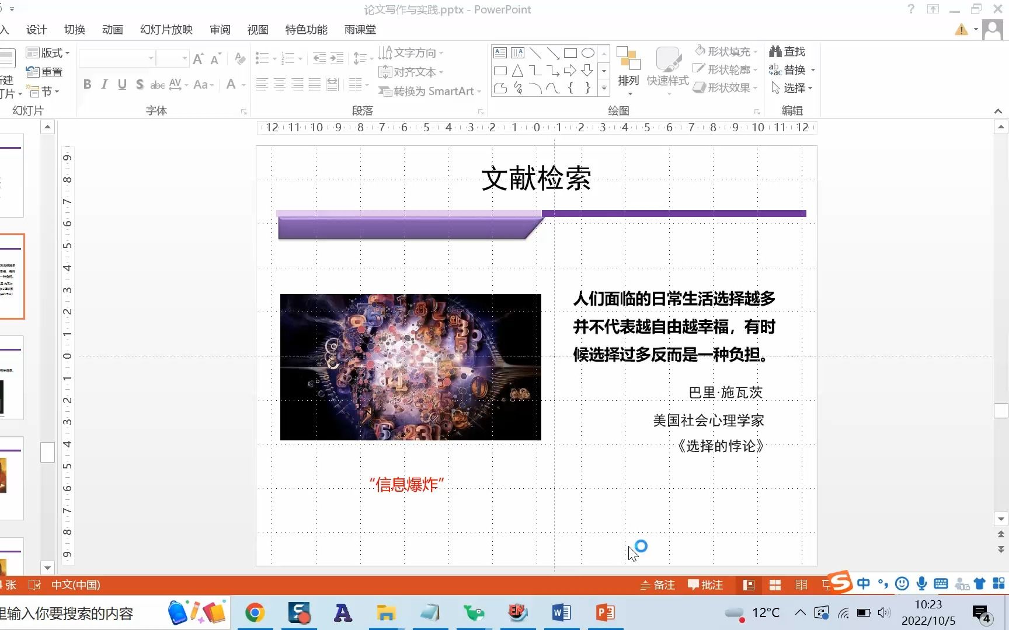Select the Isosceles Triangle shape
Viewport: 1009px width, 630px height.
tap(518, 71)
